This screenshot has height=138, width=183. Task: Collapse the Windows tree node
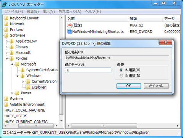point(18,76)
